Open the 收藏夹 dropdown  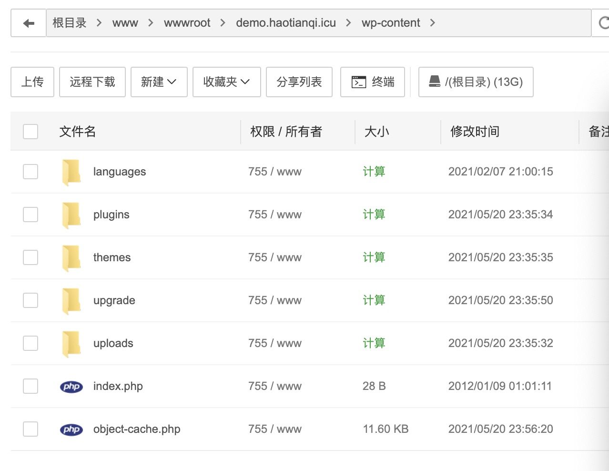coord(226,82)
